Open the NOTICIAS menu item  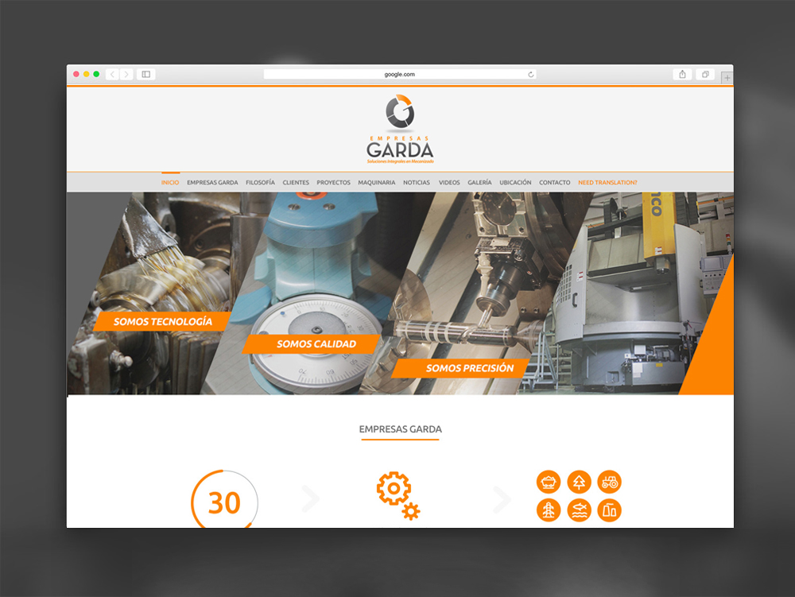point(417,183)
